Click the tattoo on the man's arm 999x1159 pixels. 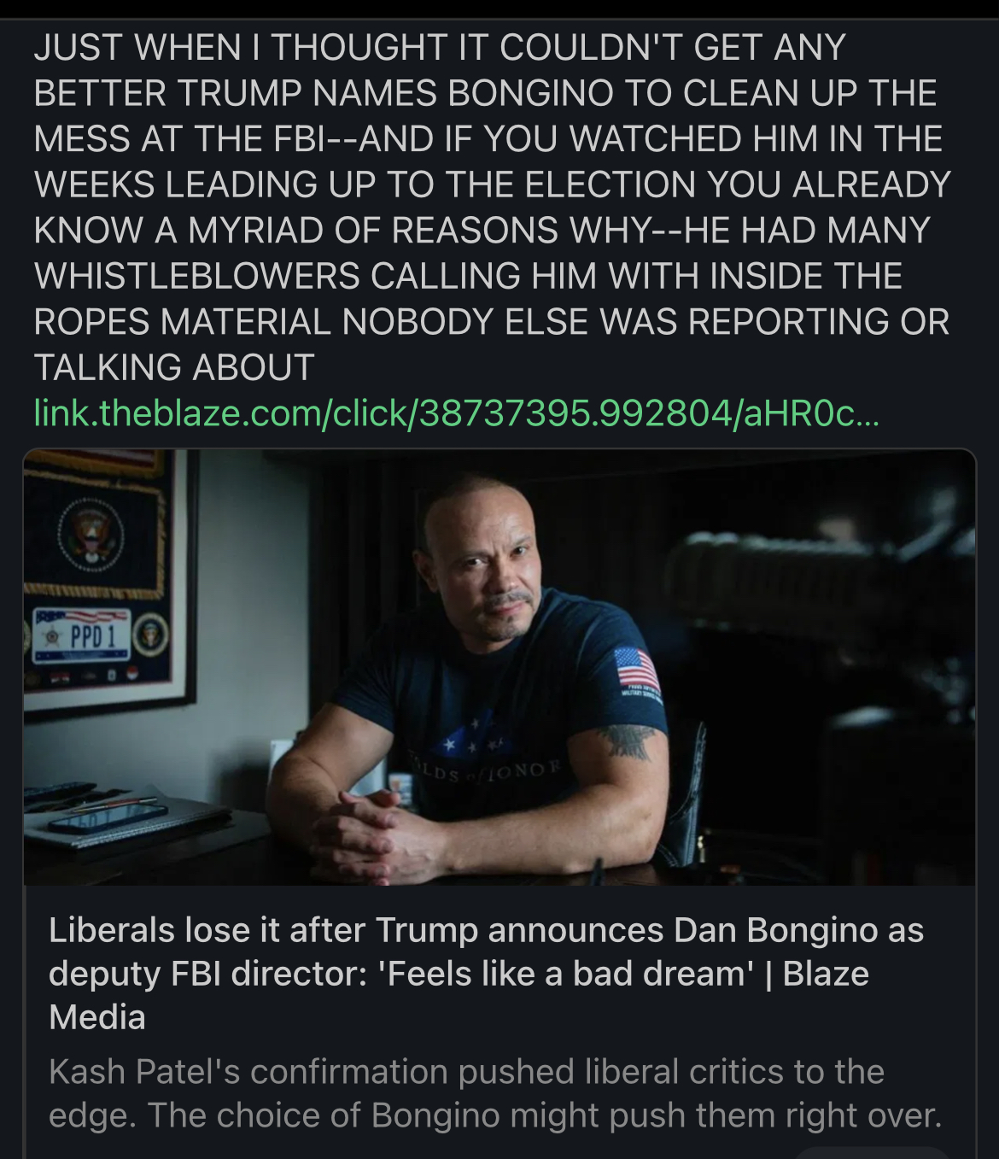(629, 740)
